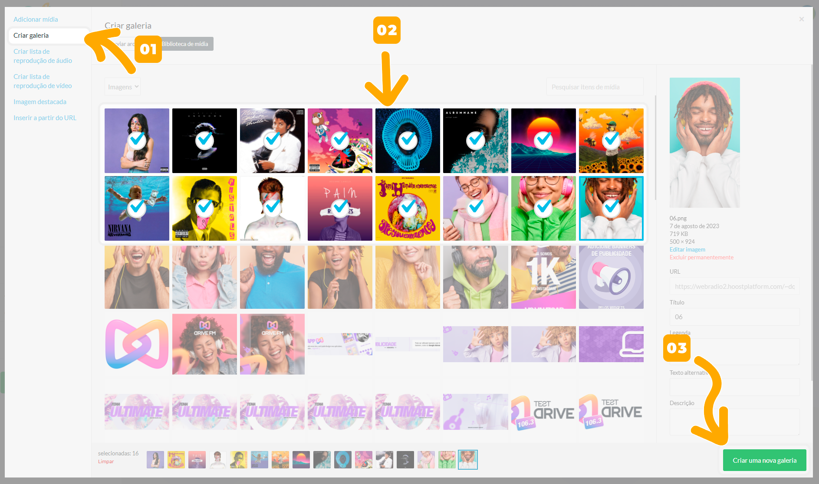Screen dimensions: 819x484
Task: Click the 1K Instagram followers image
Action: (x=543, y=277)
